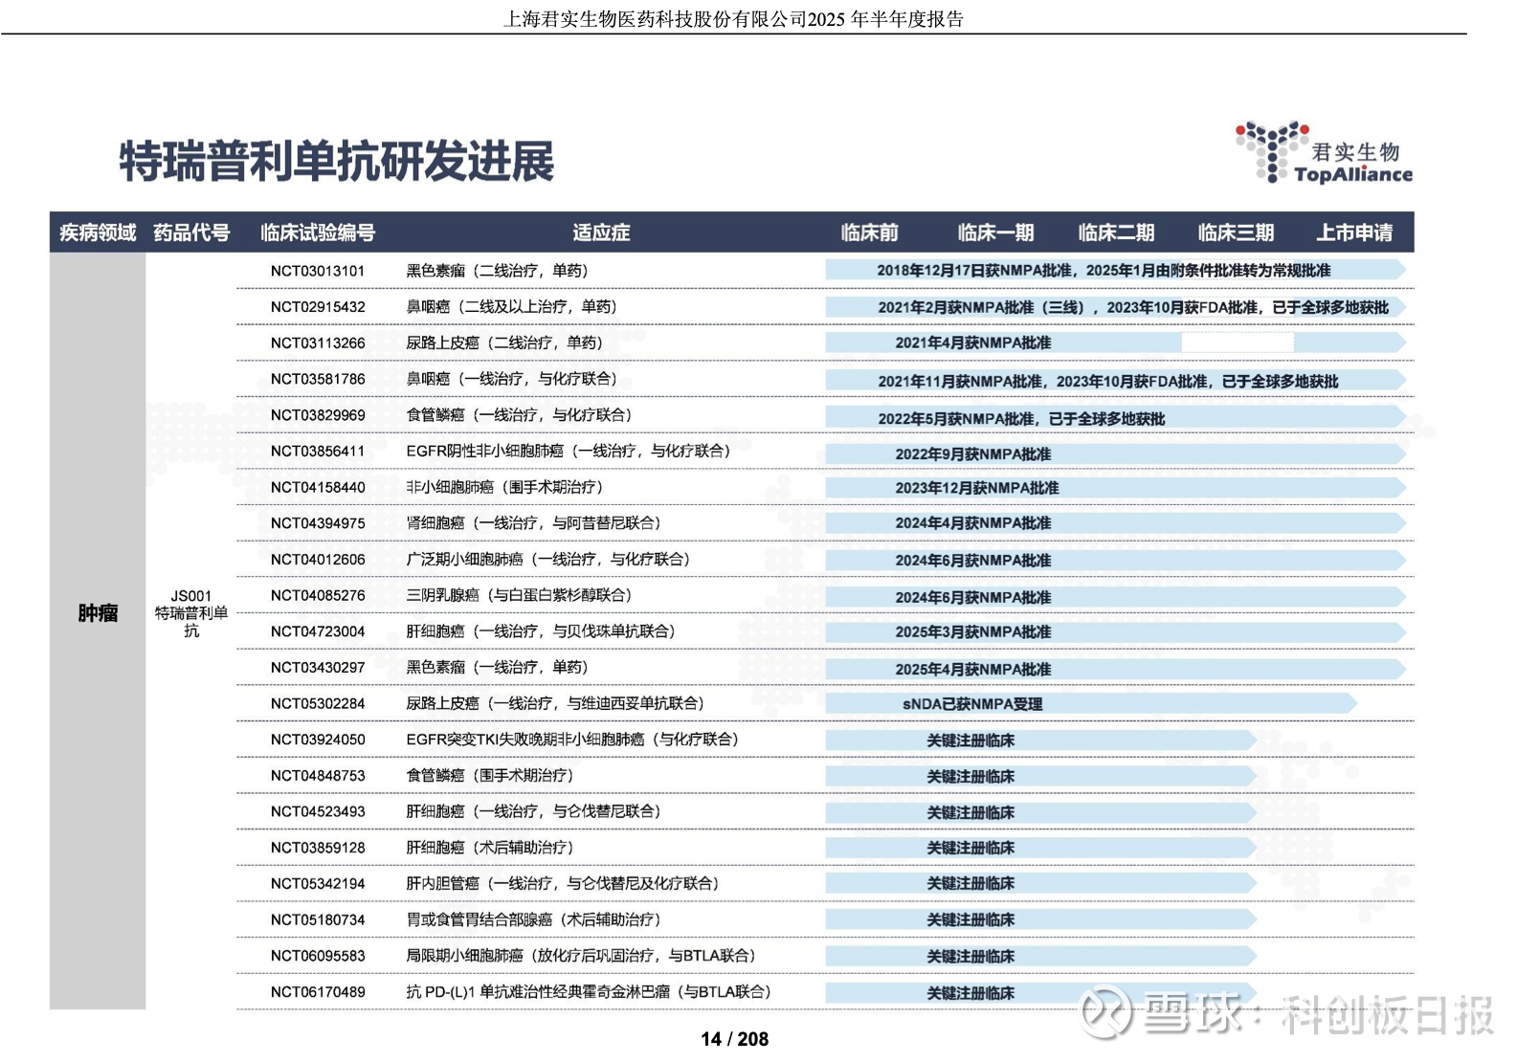Click progress bar sNDA已获NMPA受理
This screenshot has height=1062, width=1539.
pos(1091,704)
